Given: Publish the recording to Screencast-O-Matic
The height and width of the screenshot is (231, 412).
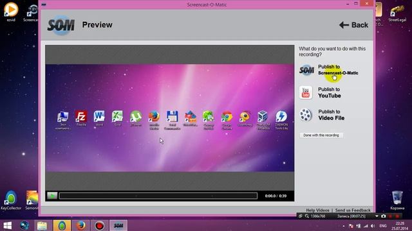Looking at the screenshot, I should click(338, 70).
